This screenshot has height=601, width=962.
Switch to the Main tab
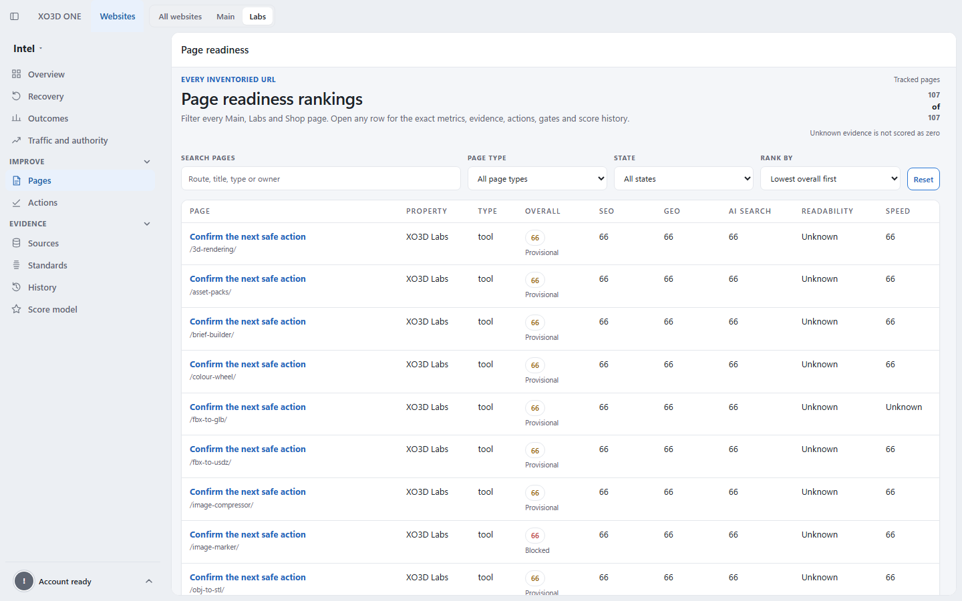(226, 17)
